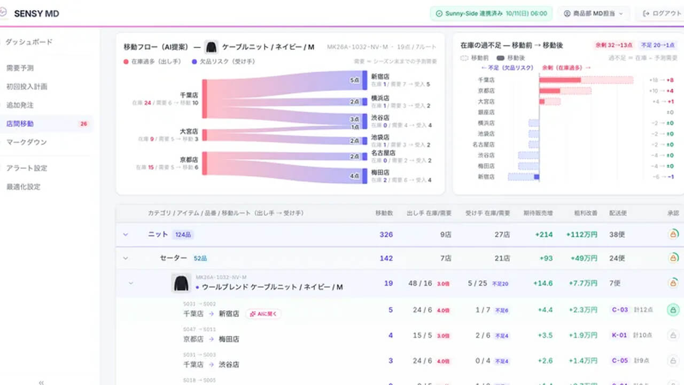Click the K-01 delivery tag
The width and height of the screenshot is (684, 385).
(620, 335)
